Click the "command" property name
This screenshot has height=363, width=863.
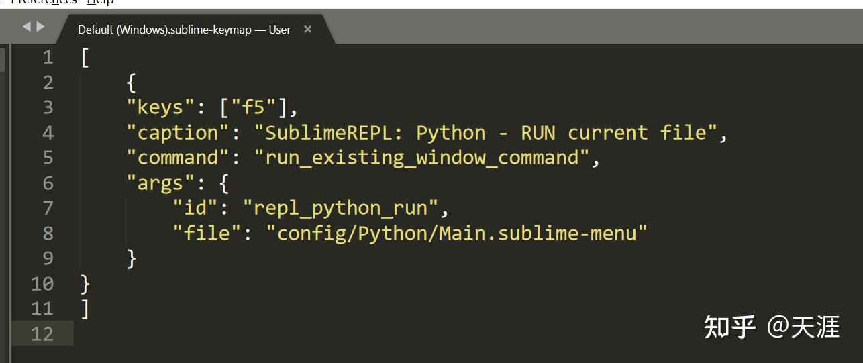pos(178,158)
